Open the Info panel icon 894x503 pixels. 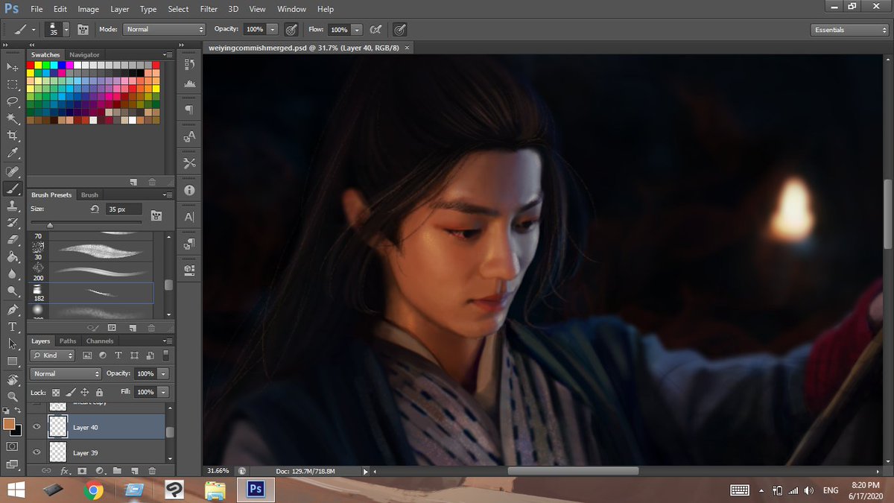[x=189, y=190]
